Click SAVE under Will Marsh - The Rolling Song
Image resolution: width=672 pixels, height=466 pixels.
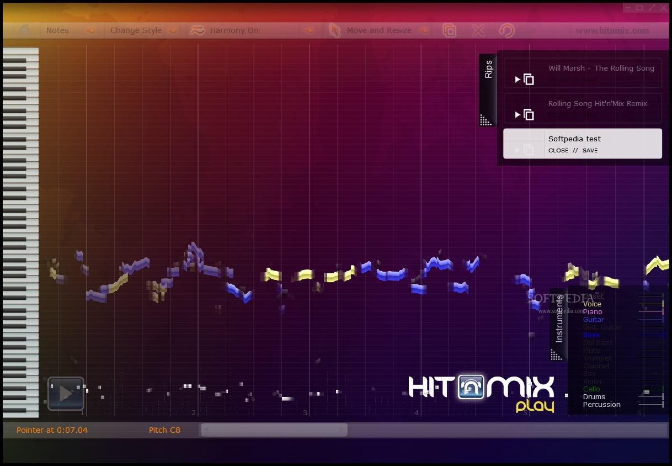click(590, 80)
